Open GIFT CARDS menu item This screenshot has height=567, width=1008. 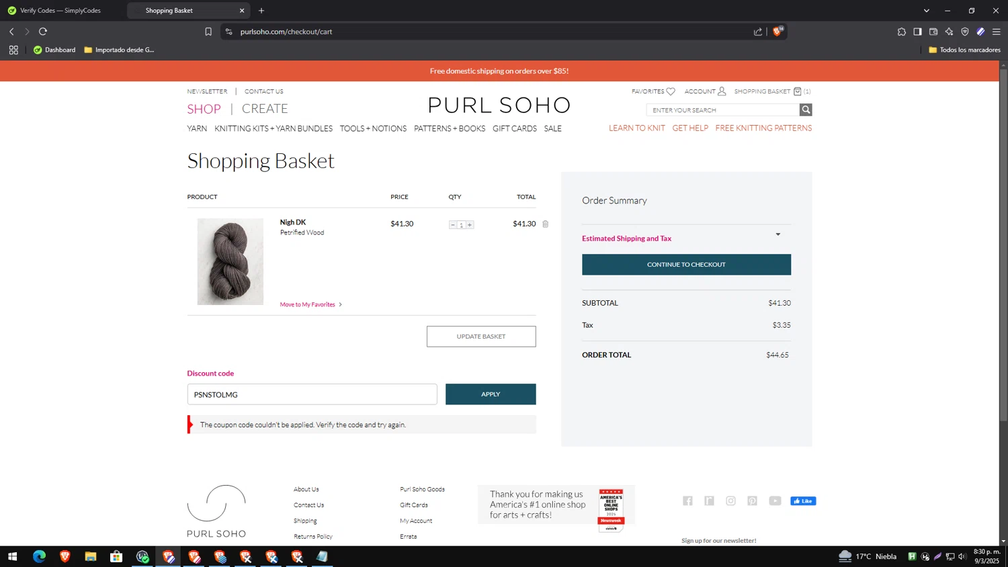tap(515, 128)
